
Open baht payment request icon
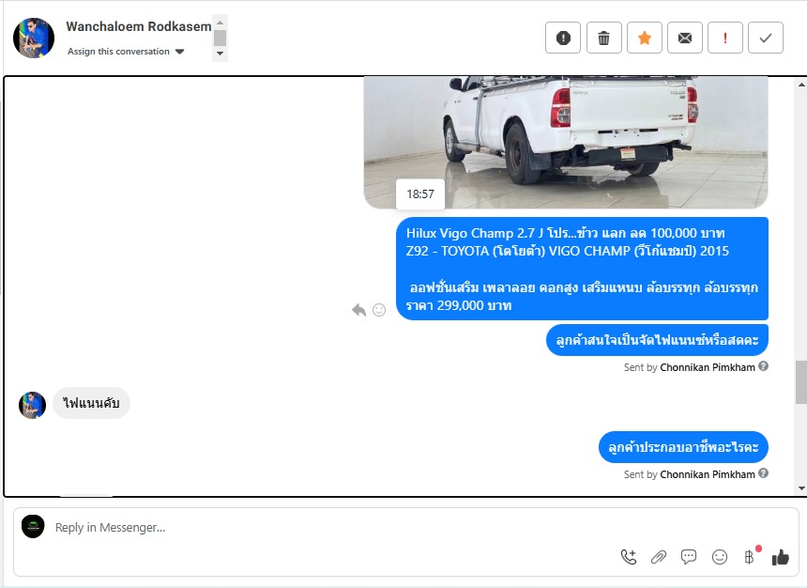752,555
